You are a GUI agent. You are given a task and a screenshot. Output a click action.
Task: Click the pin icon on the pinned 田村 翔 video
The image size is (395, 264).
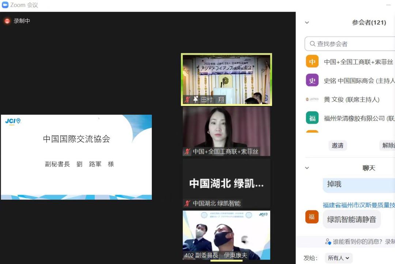point(196,98)
